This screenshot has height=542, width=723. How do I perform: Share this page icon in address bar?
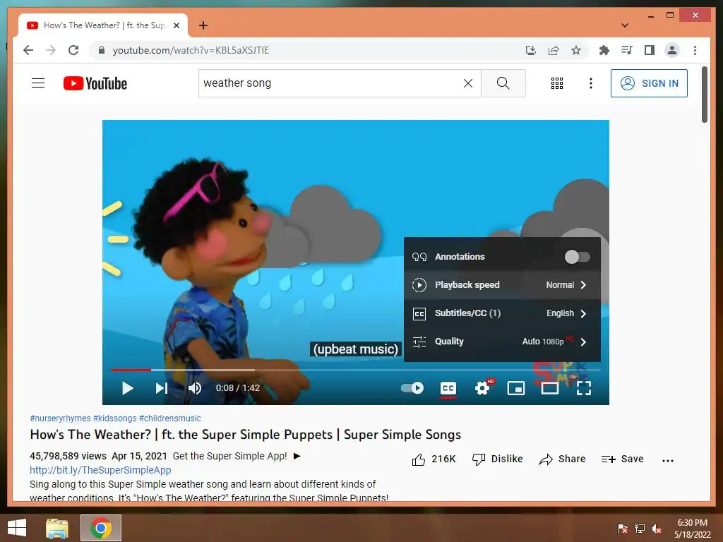[554, 50]
